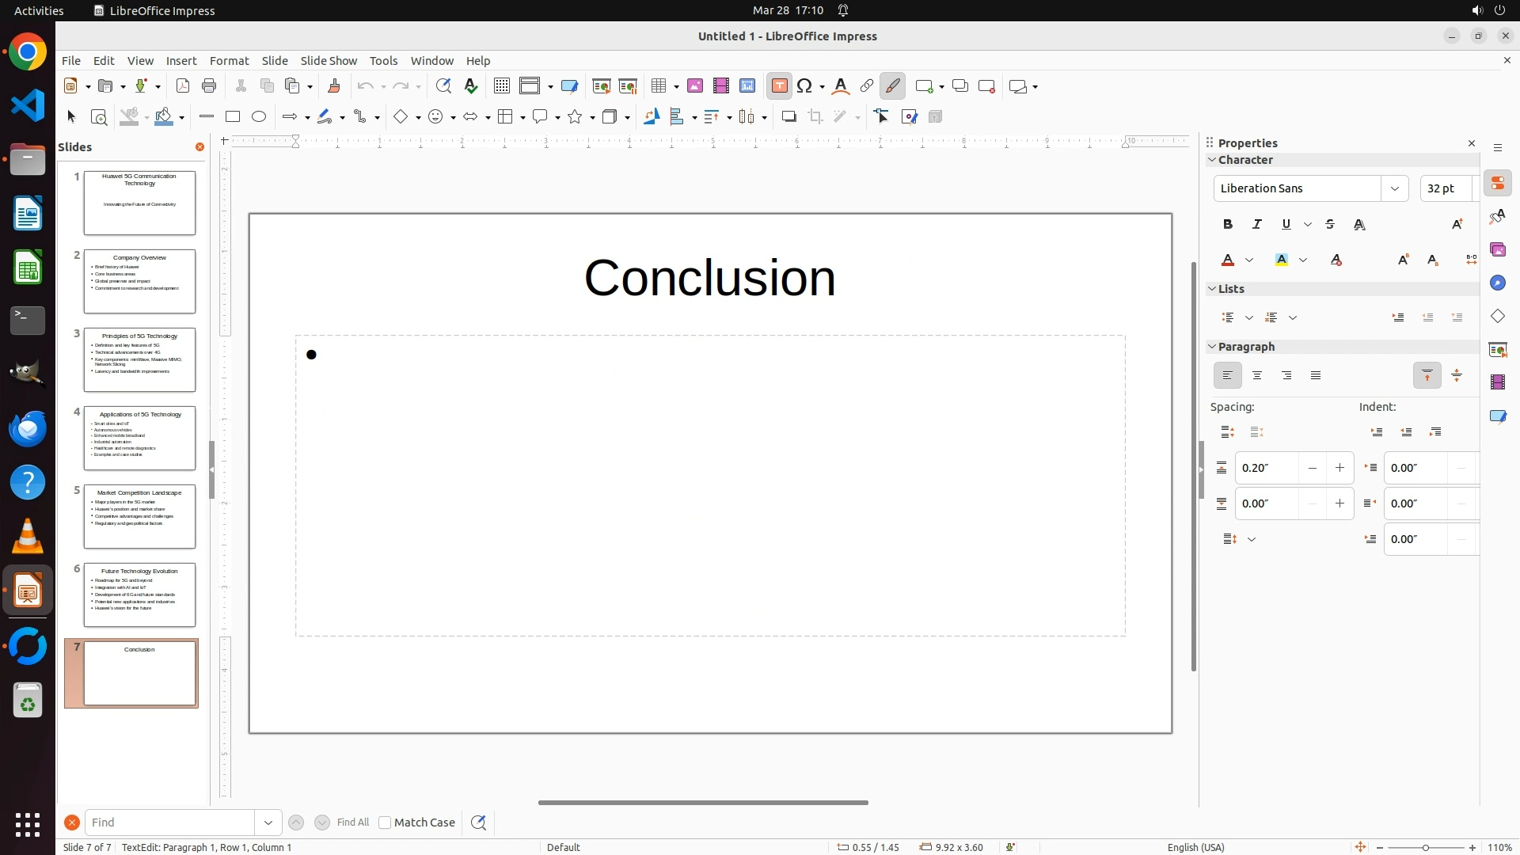Click the Insert Image icon
Image resolution: width=1520 pixels, height=855 pixels.
[695, 86]
